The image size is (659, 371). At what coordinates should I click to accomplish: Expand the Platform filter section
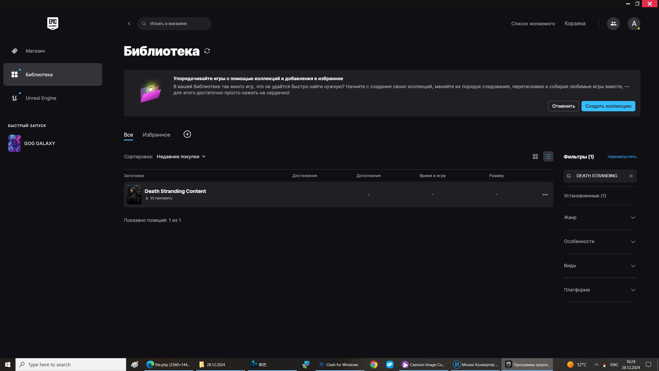600,290
